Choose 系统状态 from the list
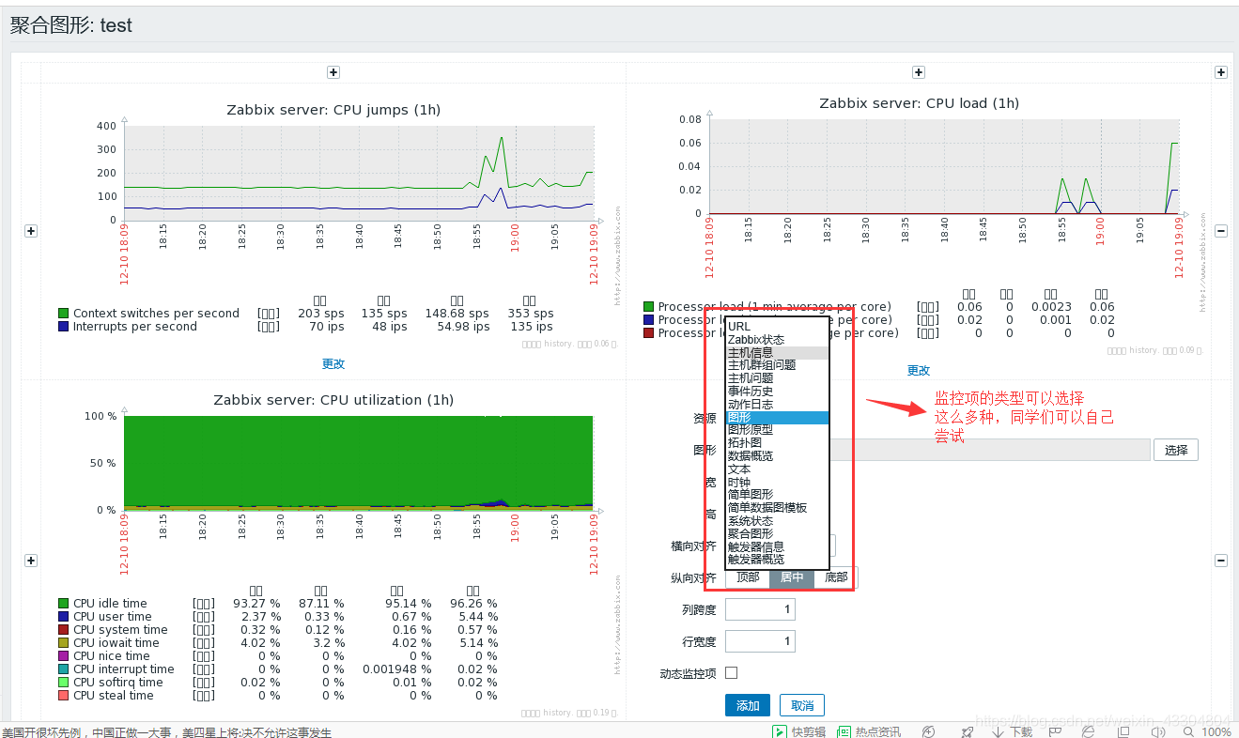Viewport: 1239px width, 738px height. (777, 521)
